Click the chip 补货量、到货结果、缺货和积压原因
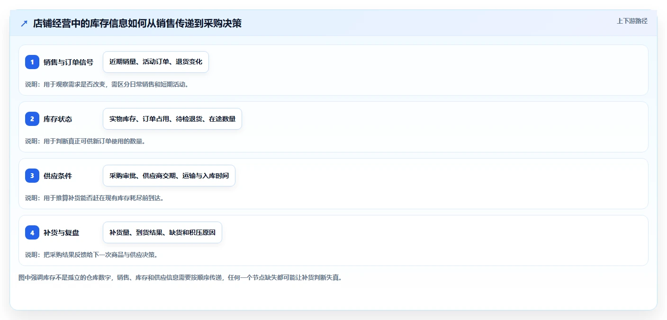The height and width of the screenshot is (320, 667). [162, 232]
